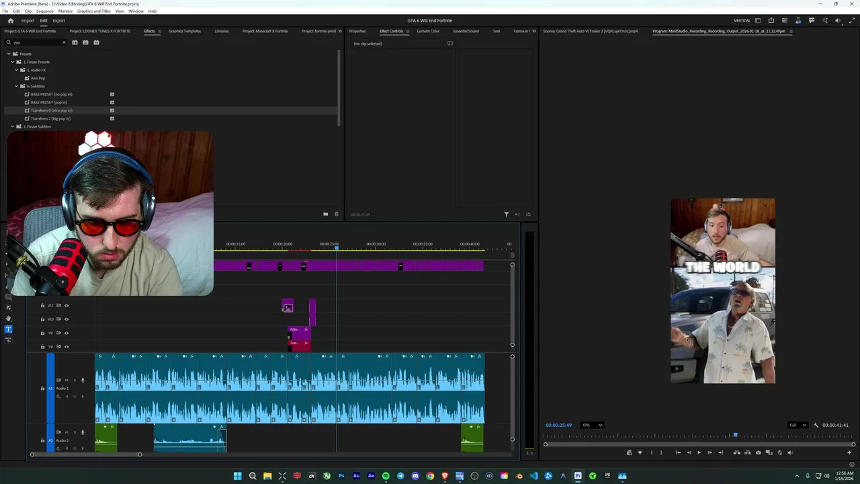The width and height of the screenshot is (860, 484).
Task: Collapse the 1. Finzar Subtitles folder
Action: coord(12,126)
